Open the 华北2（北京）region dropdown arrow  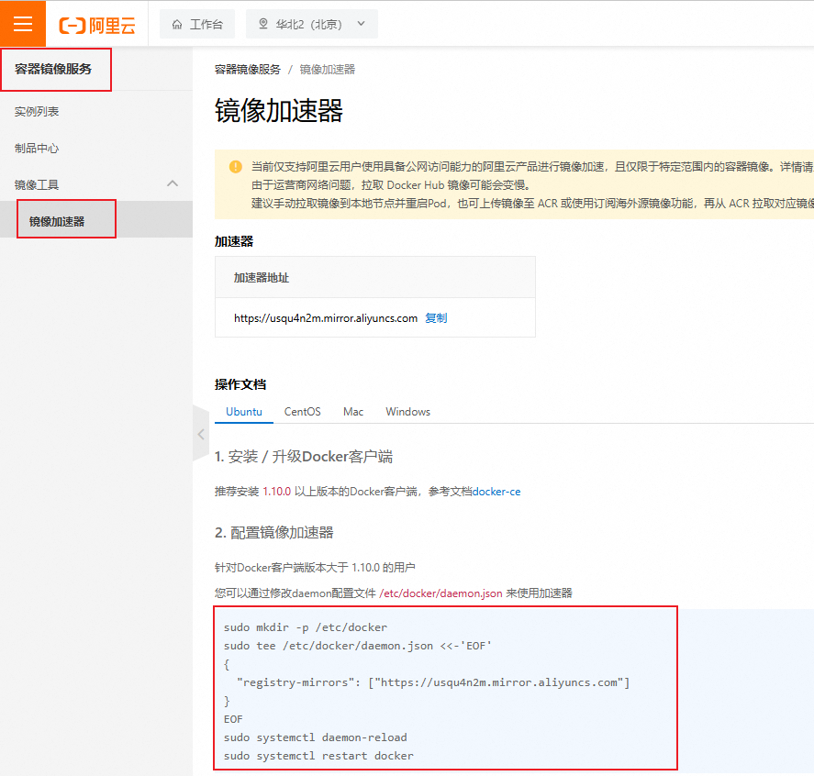coord(360,25)
